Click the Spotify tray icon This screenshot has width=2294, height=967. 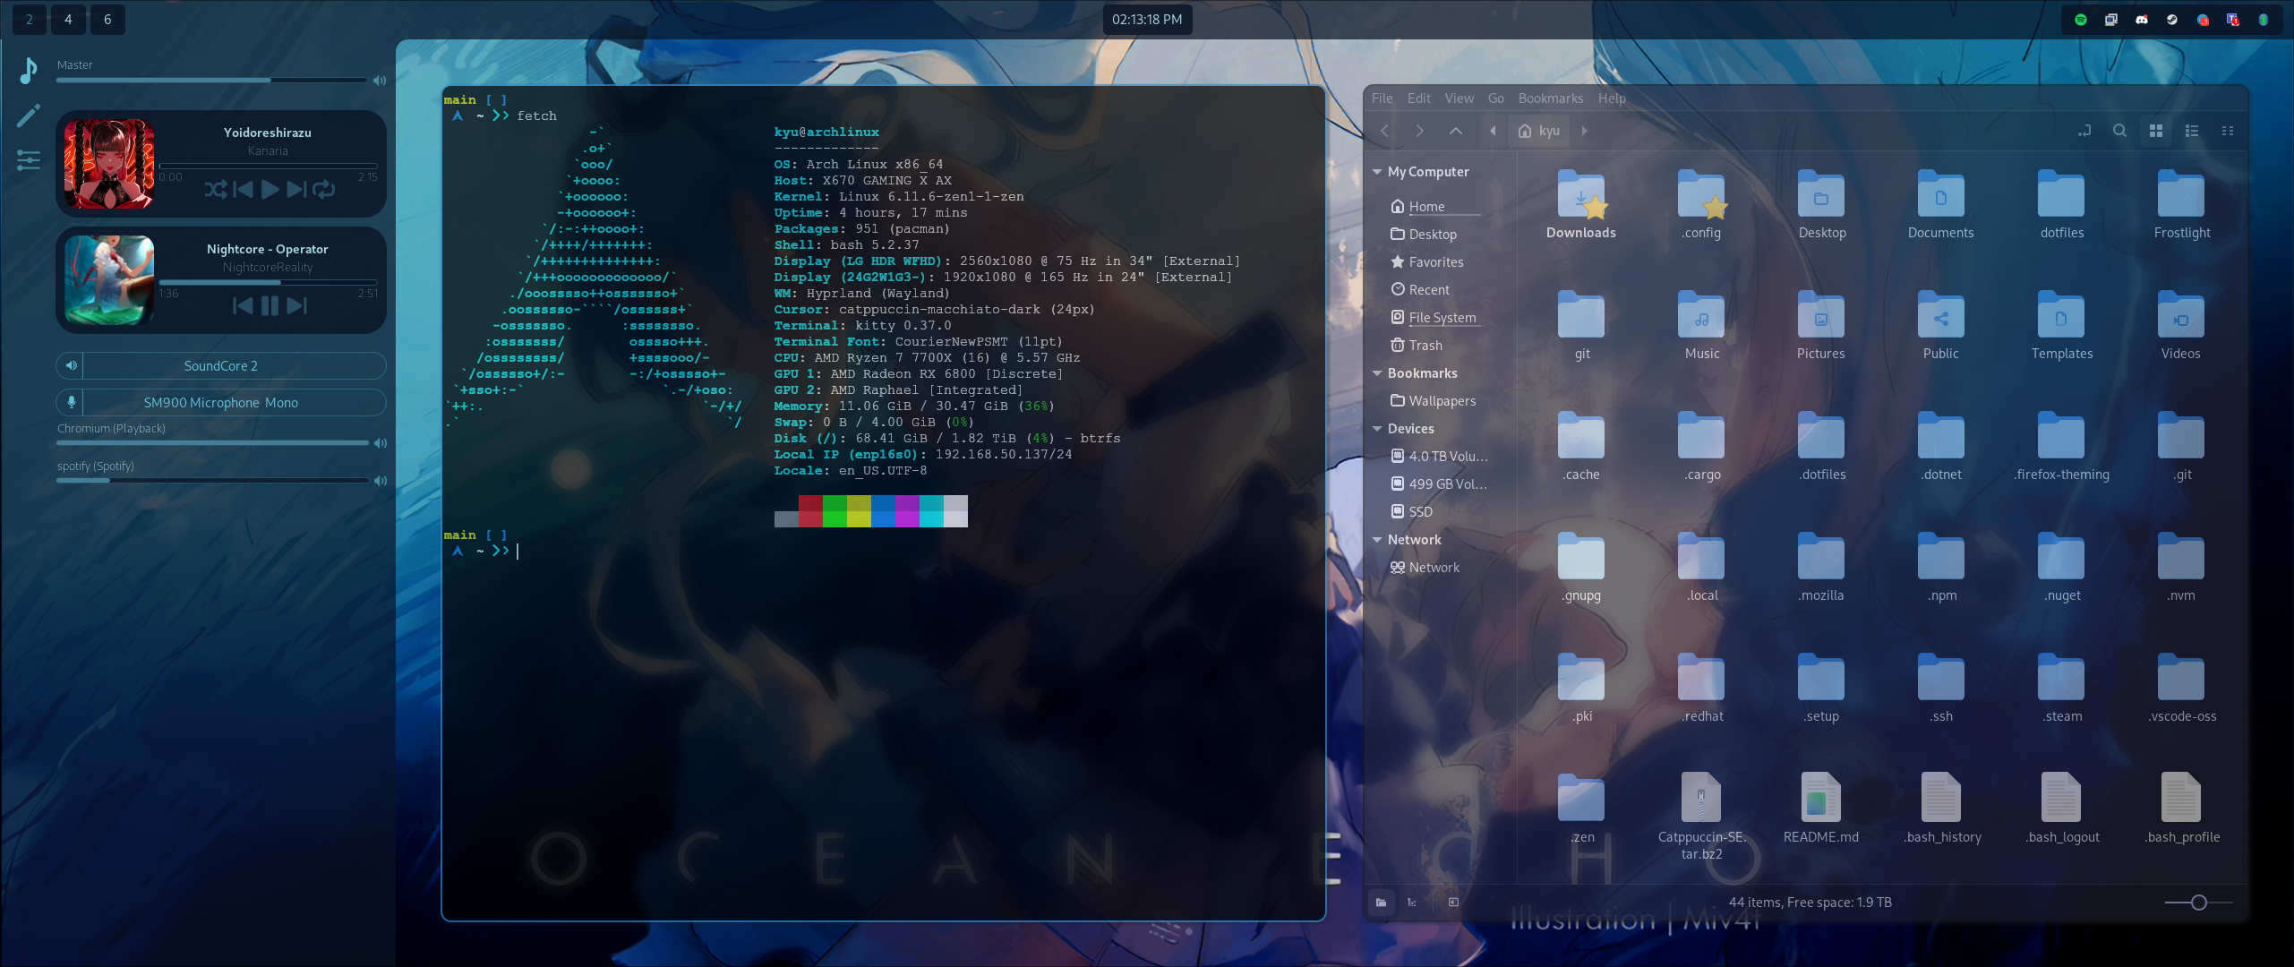click(2081, 20)
